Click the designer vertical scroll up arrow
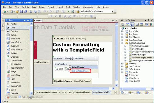154x103 pixels. (116, 24)
